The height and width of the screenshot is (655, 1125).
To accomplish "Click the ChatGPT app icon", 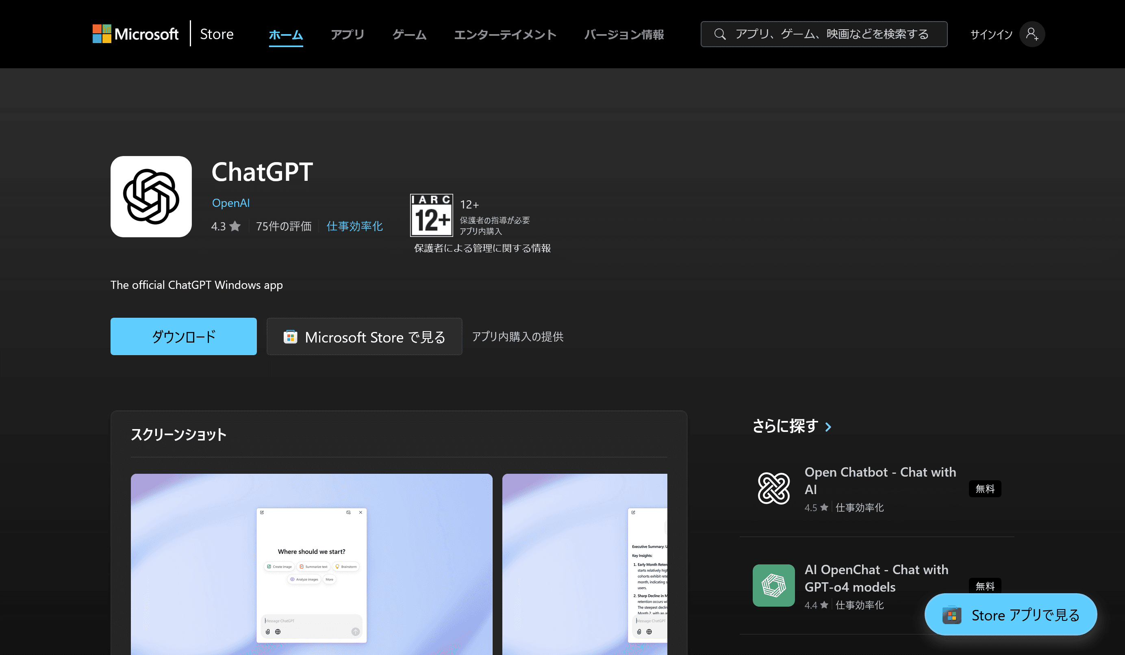I will click(151, 196).
